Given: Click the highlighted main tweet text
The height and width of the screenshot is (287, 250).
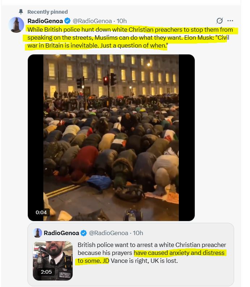Looking at the screenshot, I should 130,37.
